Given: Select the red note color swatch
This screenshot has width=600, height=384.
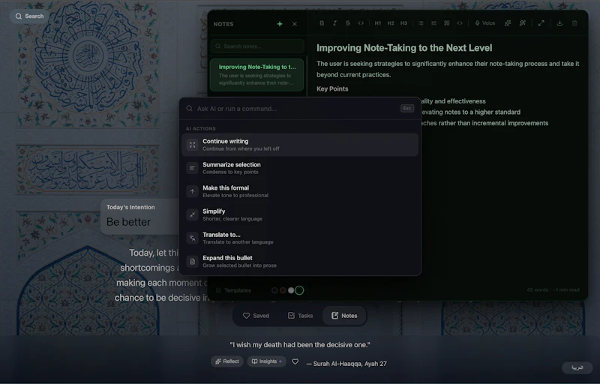Looking at the screenshot, I should point(283,290).
